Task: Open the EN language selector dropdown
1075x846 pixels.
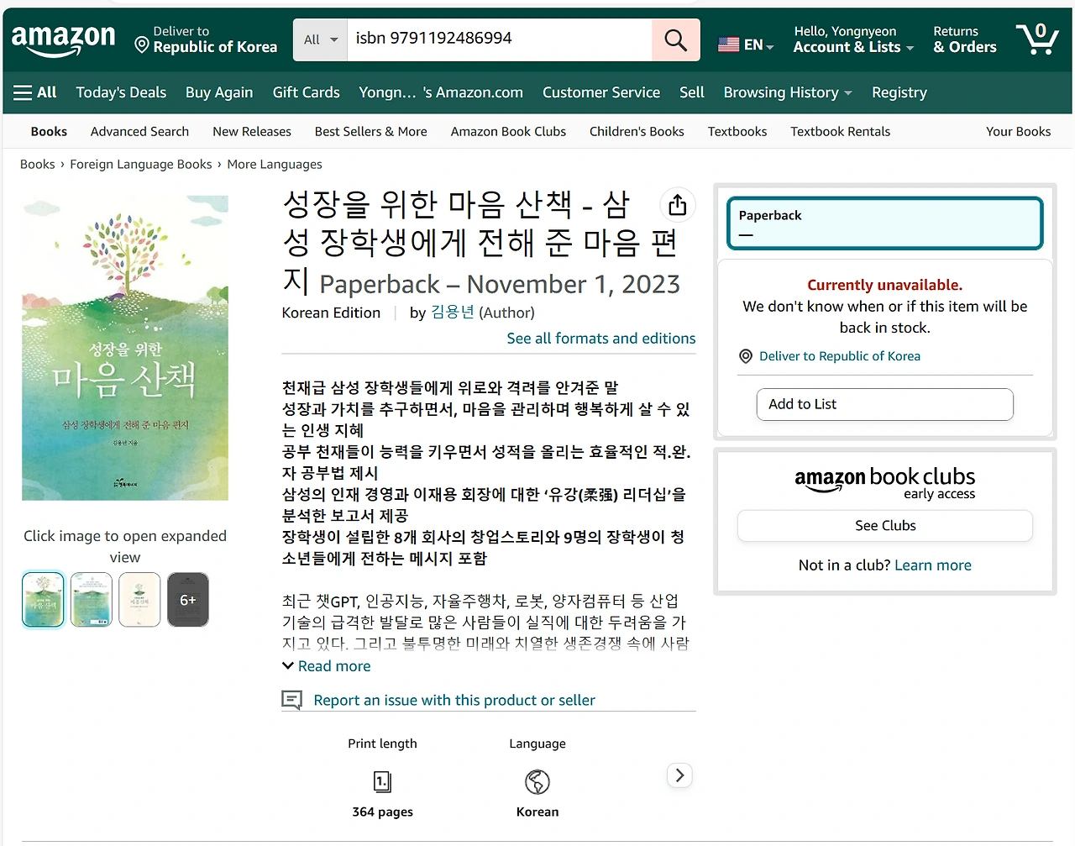Action: tap(746, 44)
